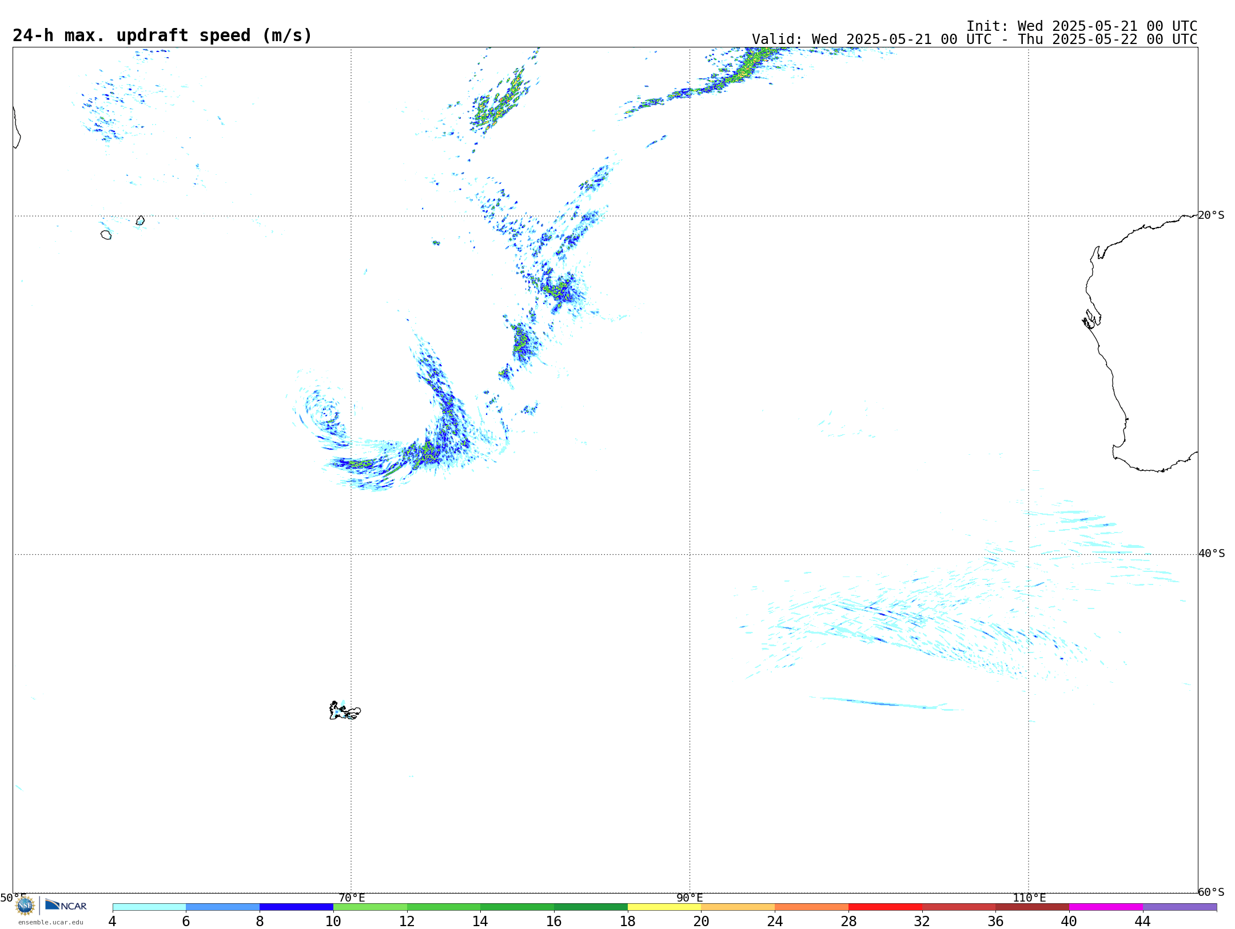
Task: Click the colorbar tick label 18
Action: pos(628,922)
